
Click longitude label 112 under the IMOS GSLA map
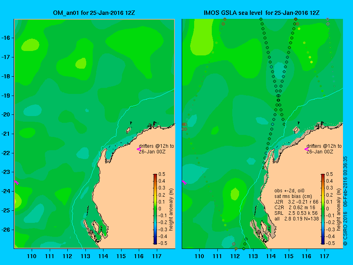click(235, 256)
